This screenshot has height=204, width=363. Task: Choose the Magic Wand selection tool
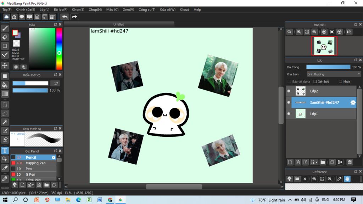(5, 122)
